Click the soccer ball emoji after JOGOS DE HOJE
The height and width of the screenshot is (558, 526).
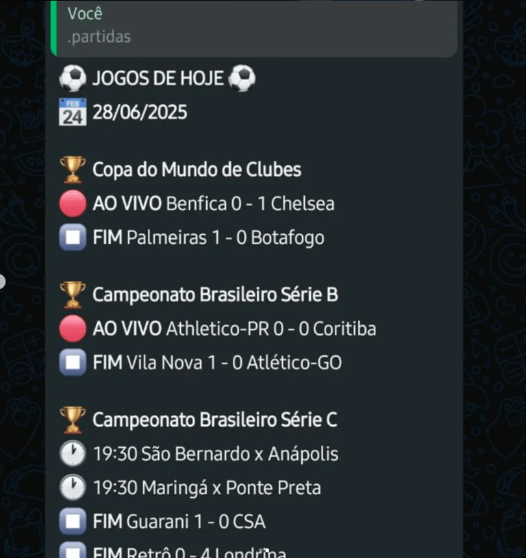(242, 78)
